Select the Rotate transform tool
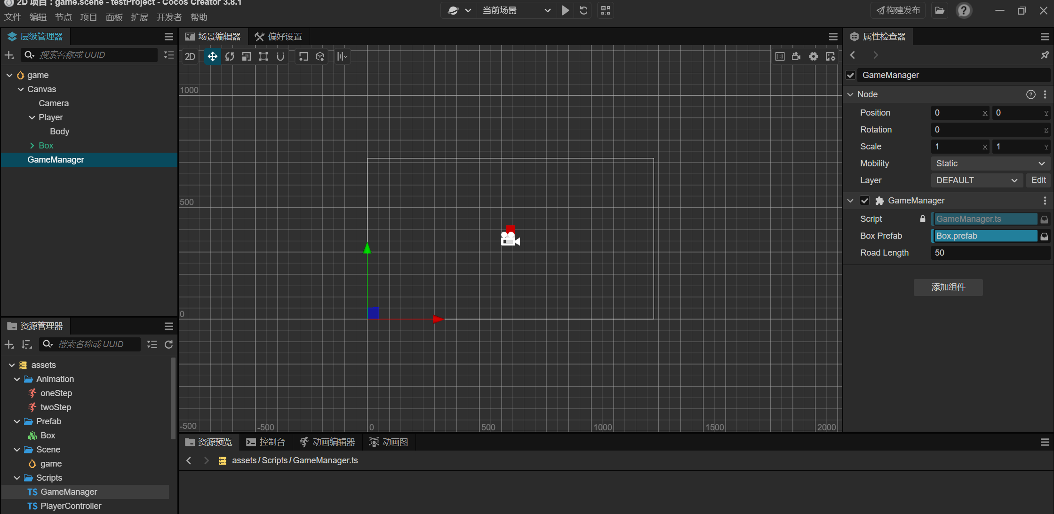Viewport: 1054px width, 514px height. 230,57
